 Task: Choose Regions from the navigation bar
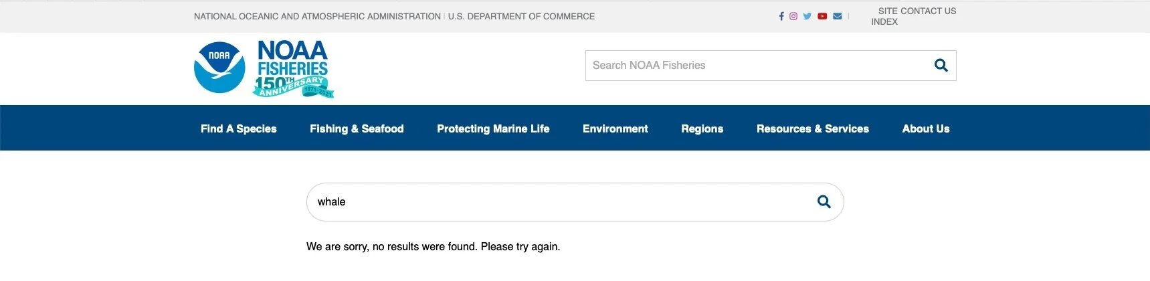[x=702, y=128]
